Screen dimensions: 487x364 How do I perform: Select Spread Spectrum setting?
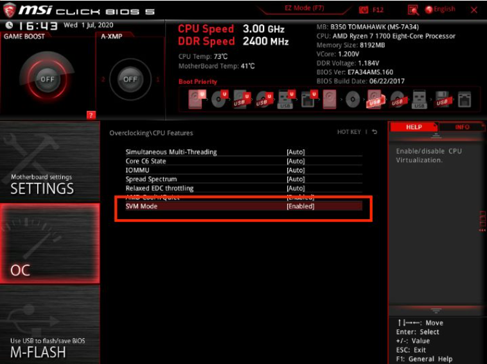tap(151, 179)
